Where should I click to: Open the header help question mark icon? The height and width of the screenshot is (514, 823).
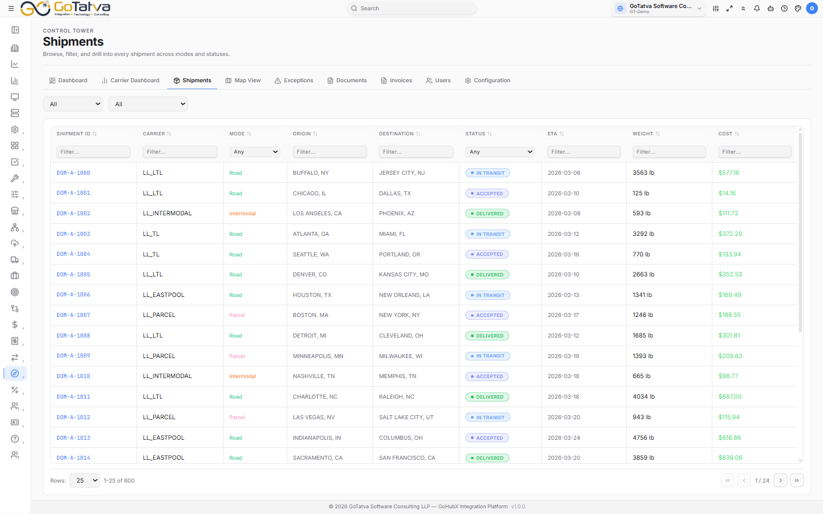point(784,9)
